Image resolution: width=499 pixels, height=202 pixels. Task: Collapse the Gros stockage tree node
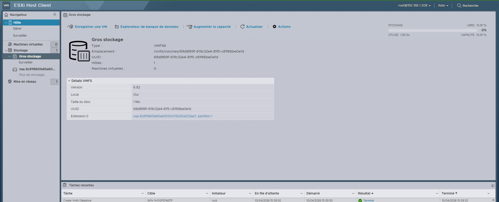(x=10, y=56)
